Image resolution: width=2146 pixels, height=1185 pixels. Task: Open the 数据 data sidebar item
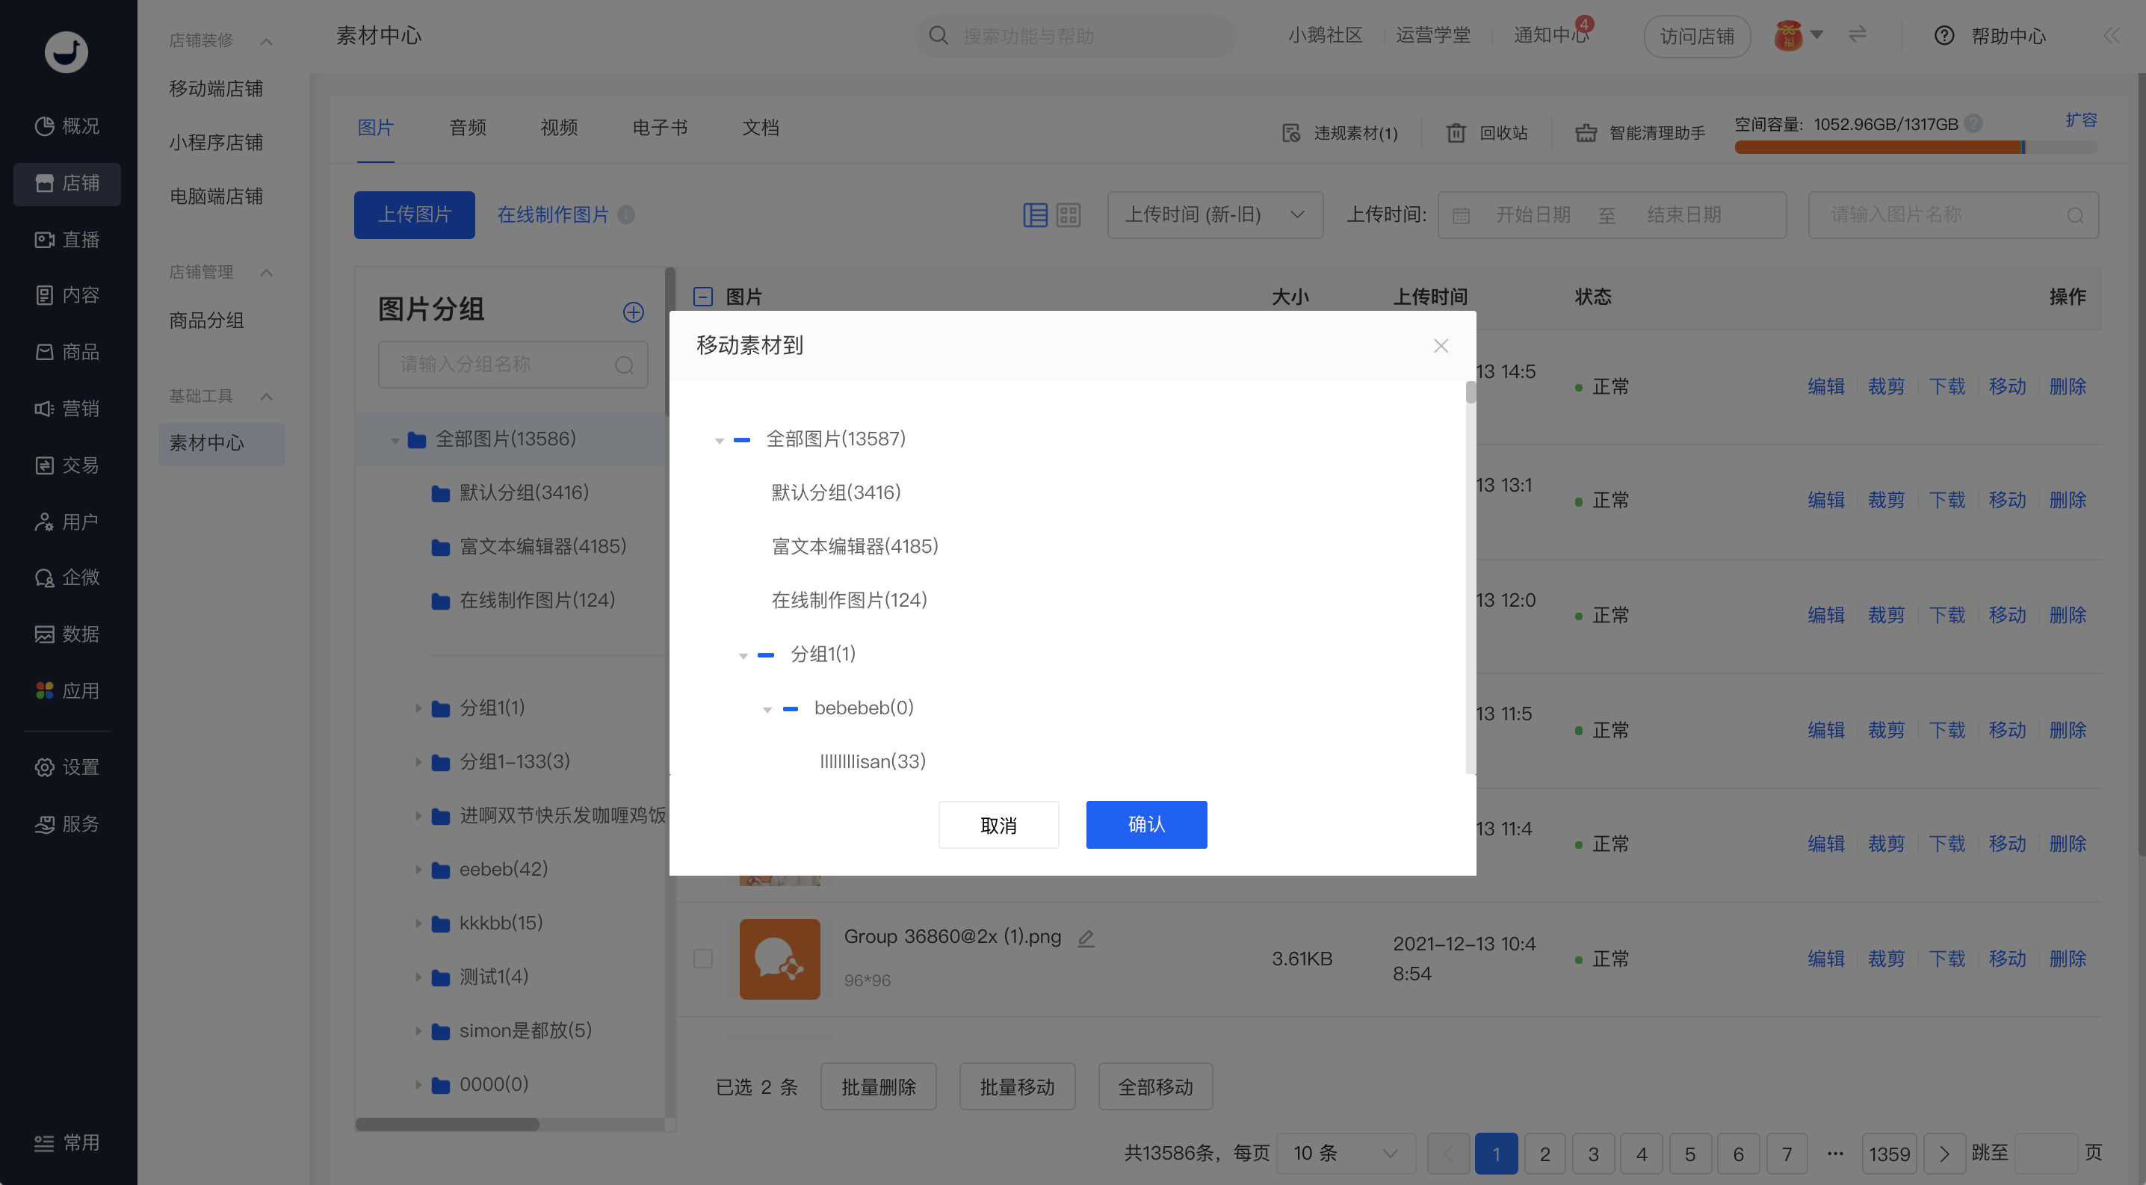(x=67, y=634)
